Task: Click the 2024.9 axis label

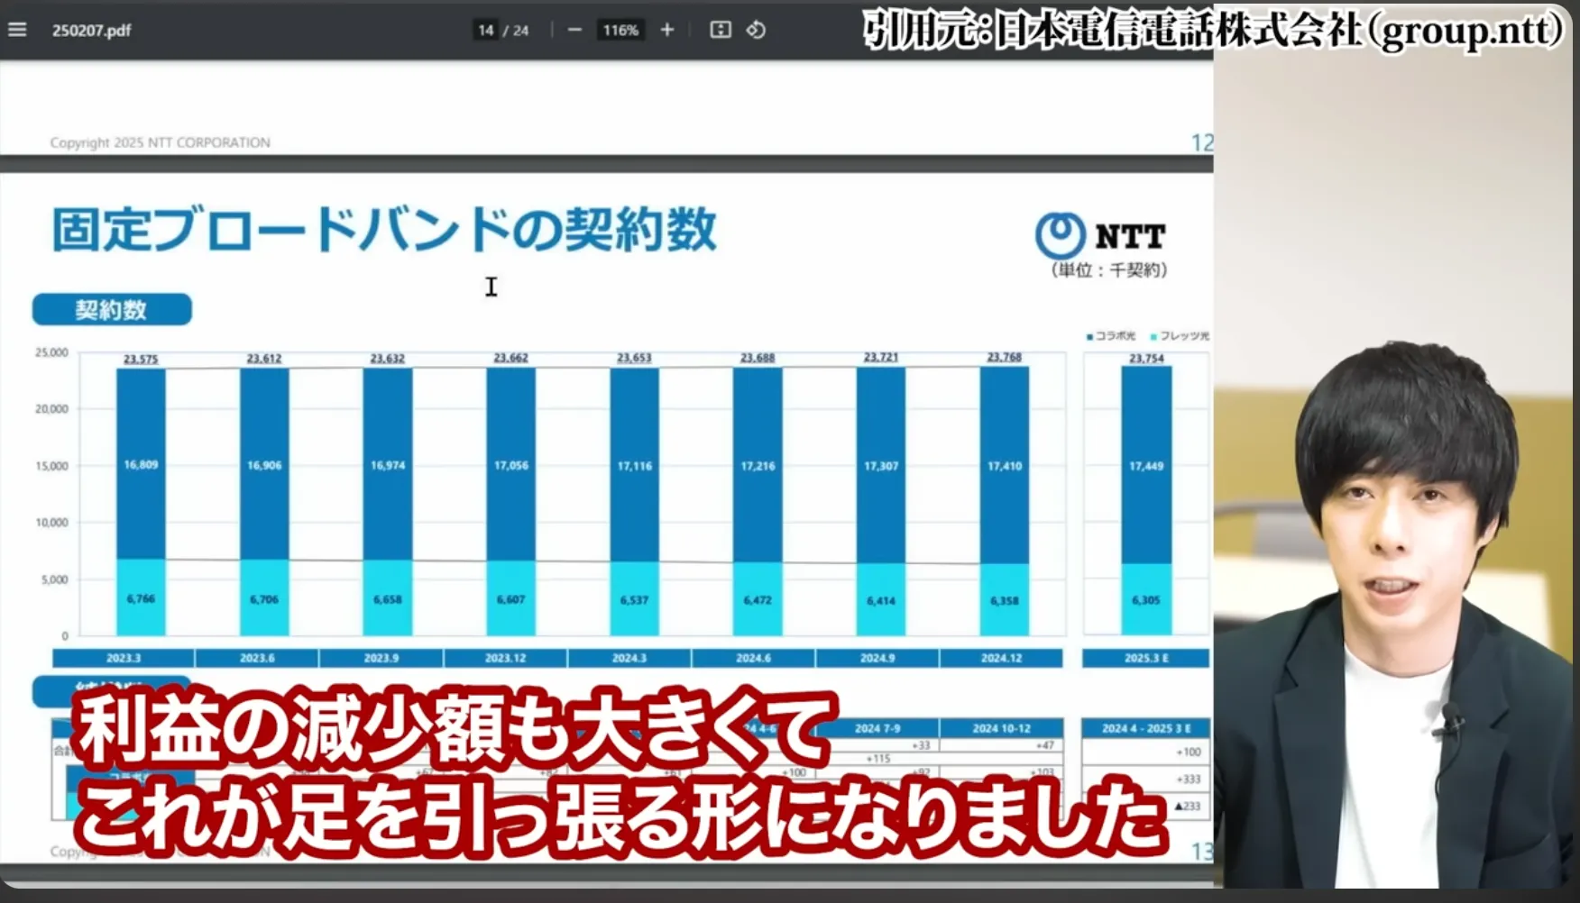Action: [x=877, y=658]
